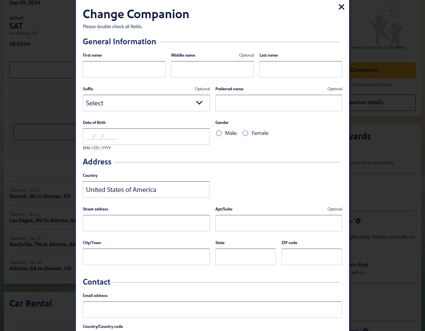Select the Nashville, TN to Atlanta, GA trip

(40, 244)
